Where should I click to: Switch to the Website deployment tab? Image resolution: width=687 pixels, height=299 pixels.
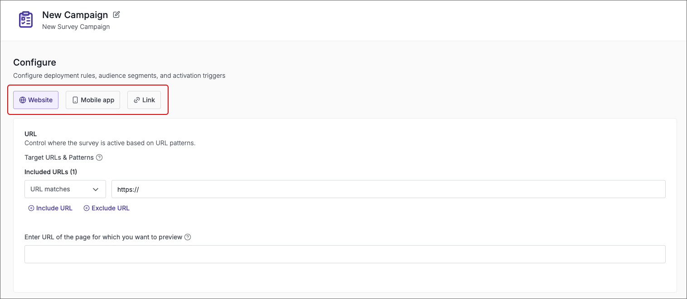[36, 100]
